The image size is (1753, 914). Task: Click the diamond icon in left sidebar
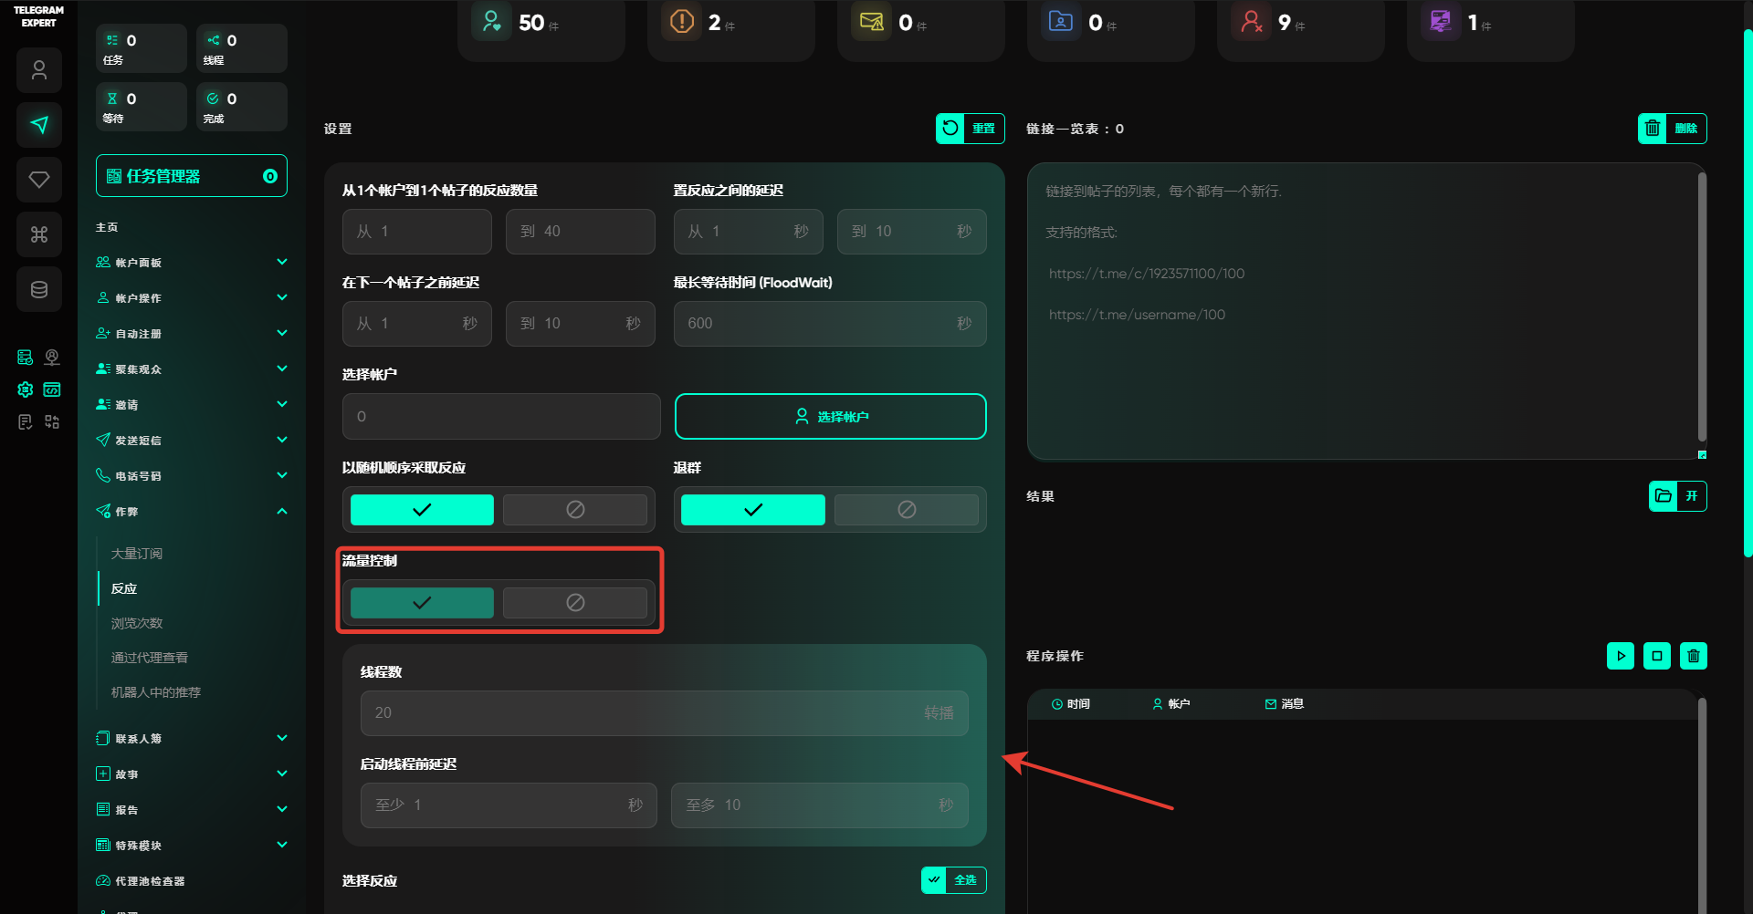click(39, 180)
